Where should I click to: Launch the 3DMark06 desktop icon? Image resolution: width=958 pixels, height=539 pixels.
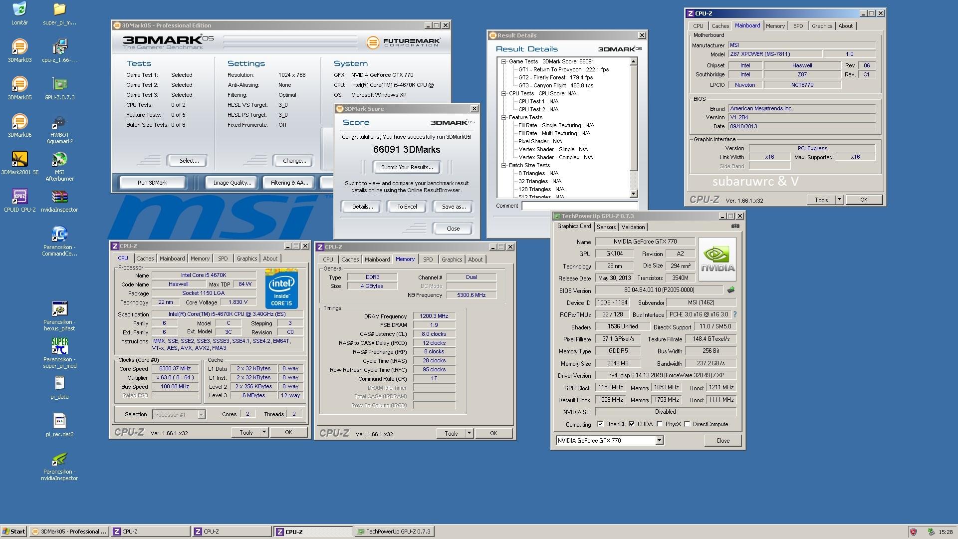coord(19,122)
